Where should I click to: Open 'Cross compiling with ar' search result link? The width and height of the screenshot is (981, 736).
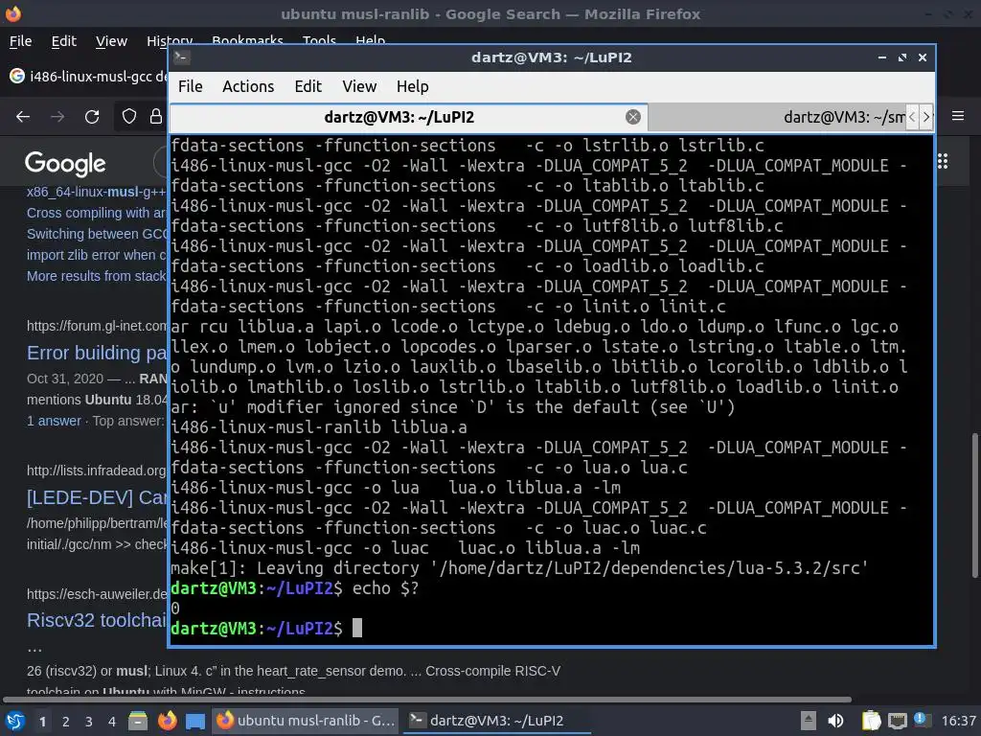(97, 213)
